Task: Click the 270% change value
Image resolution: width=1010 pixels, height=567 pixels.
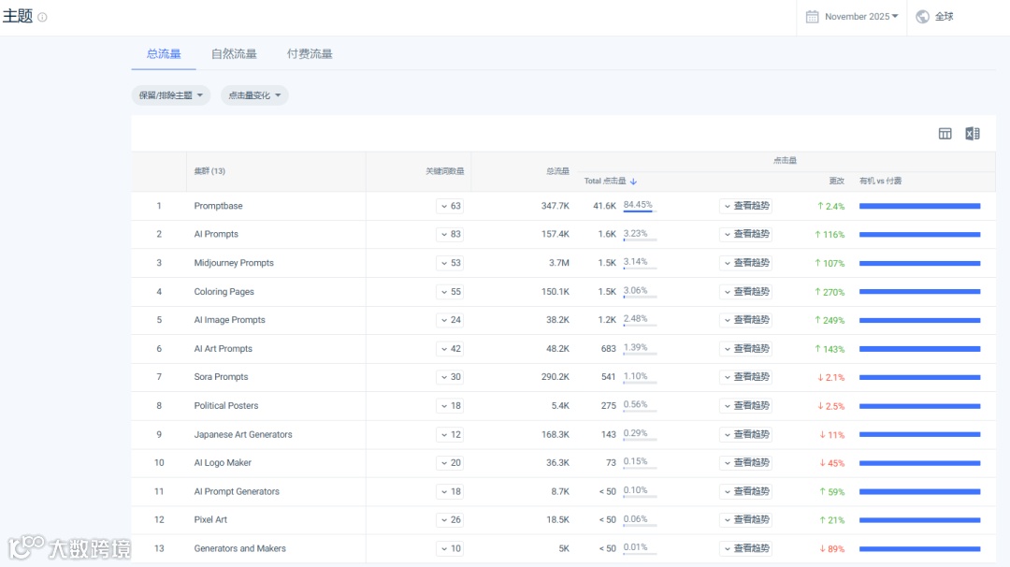Action: coord(830,292)
